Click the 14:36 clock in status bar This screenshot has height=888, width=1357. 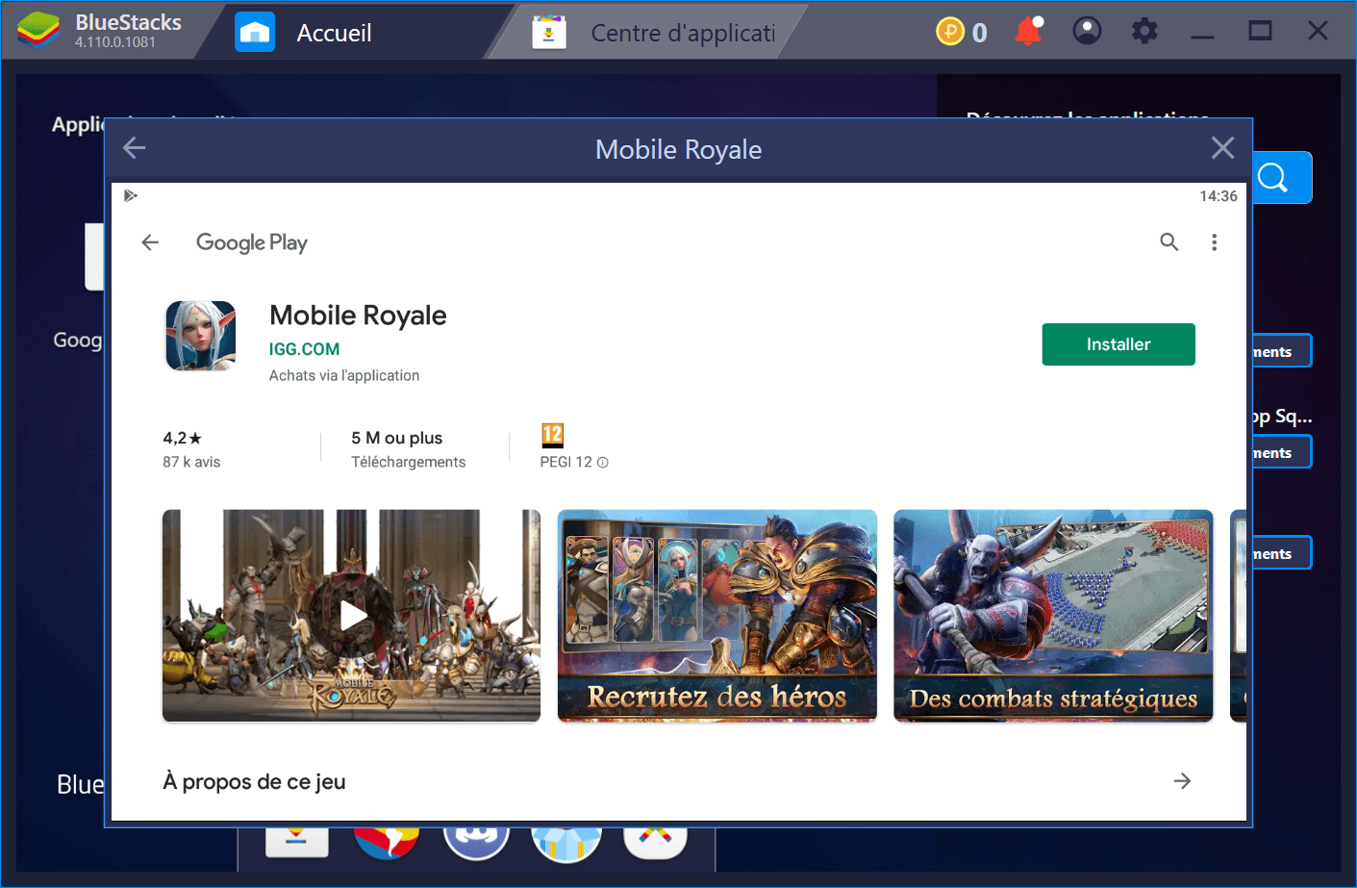[x=1218, y=196]
